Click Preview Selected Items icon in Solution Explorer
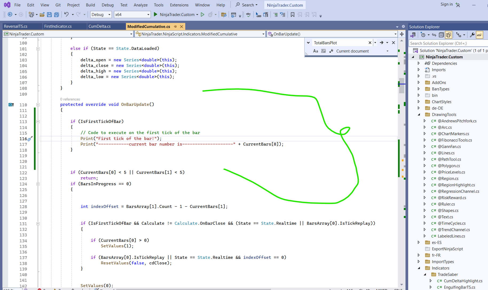The width and height of the screenshot is (488, 290). coord(480,35)
